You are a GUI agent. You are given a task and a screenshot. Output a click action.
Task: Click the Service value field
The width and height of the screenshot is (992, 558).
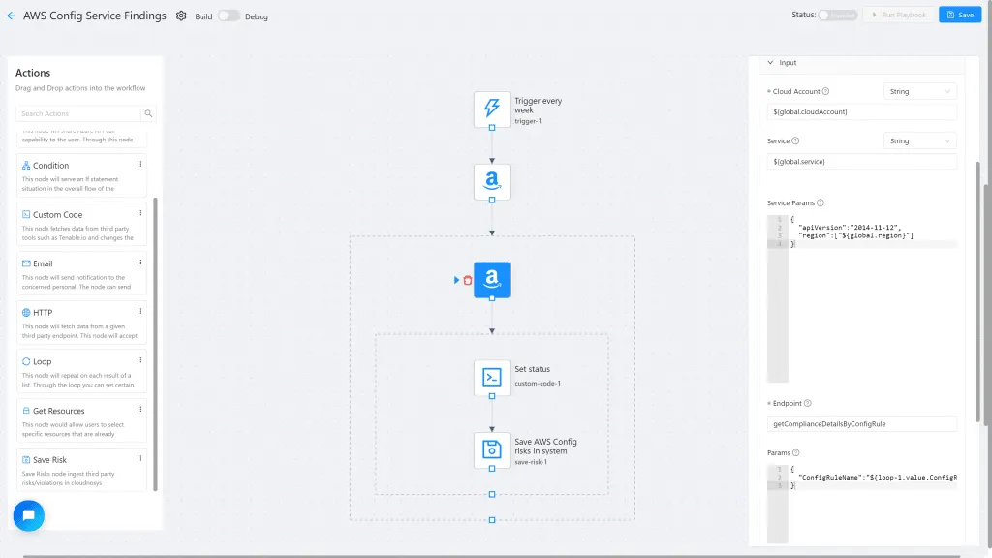(x=861, y=162)
